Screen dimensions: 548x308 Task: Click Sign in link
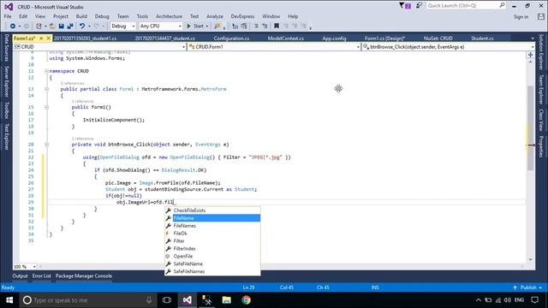[x=521, y=17]
